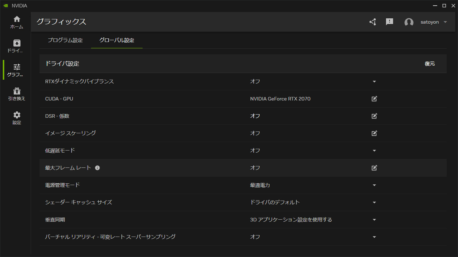Click the 復元 restore button
Screen dimensions: 458x257
[430, 64]
